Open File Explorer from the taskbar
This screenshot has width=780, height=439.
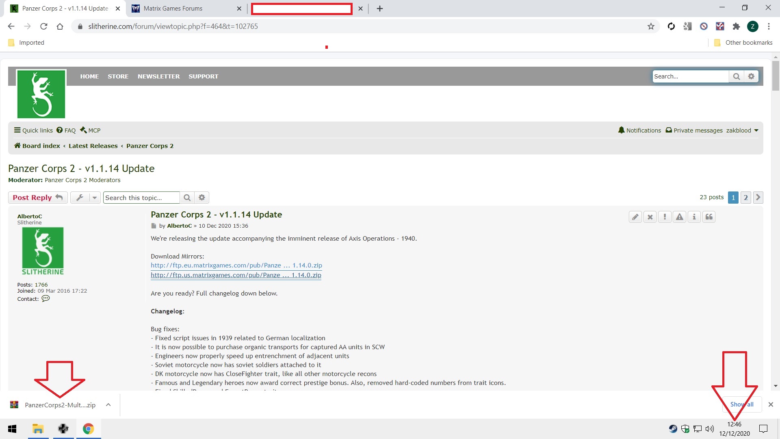(38, 429)
